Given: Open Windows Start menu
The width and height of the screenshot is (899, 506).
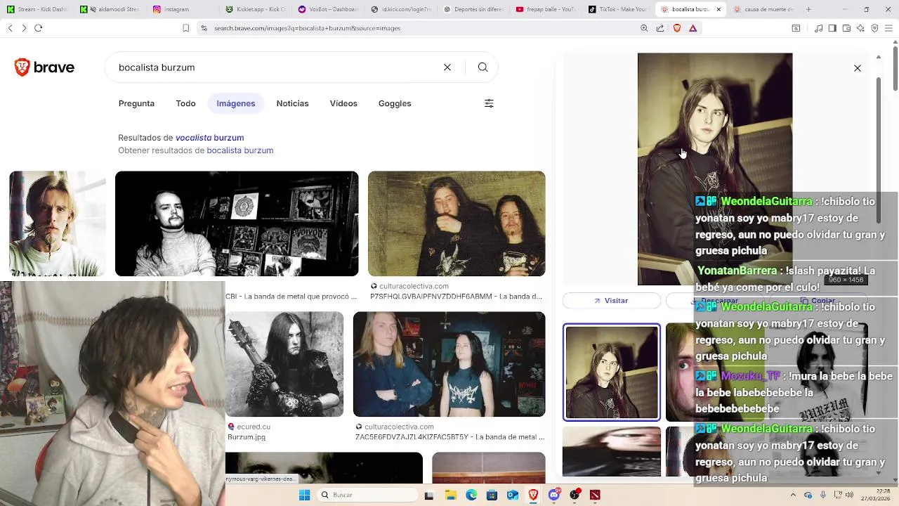Looking at the screenshot, I should (x=304, y=495).
